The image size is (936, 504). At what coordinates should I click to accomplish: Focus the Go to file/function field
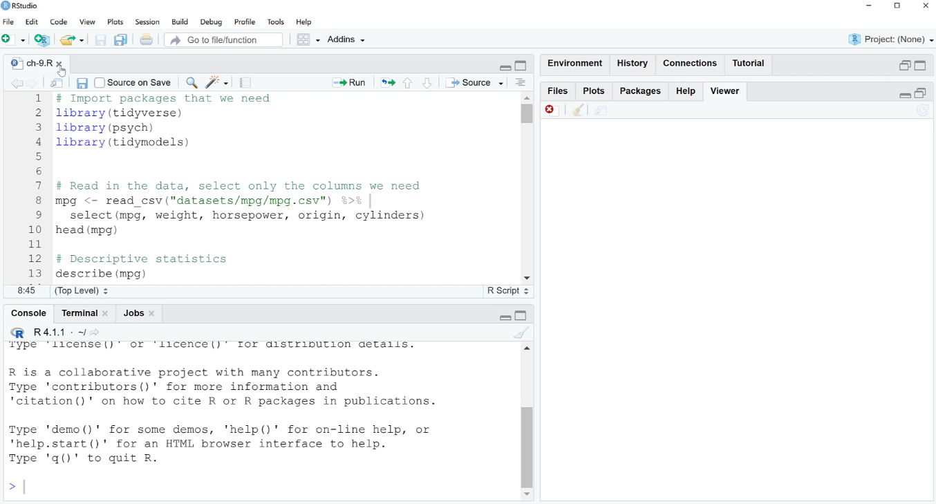pos(224,40)
